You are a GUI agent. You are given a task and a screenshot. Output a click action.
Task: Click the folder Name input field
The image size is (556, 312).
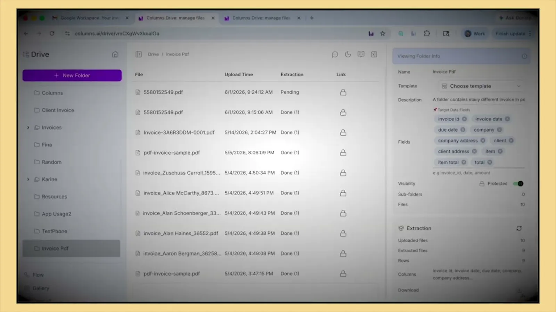click(477, 72)
